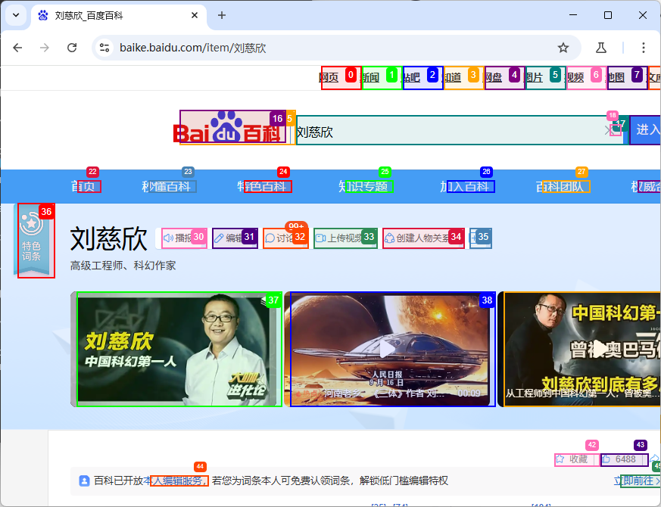Follow the 立即前往 link
The height and width of the screenshot is (507, 661).
tap(638, 481)
